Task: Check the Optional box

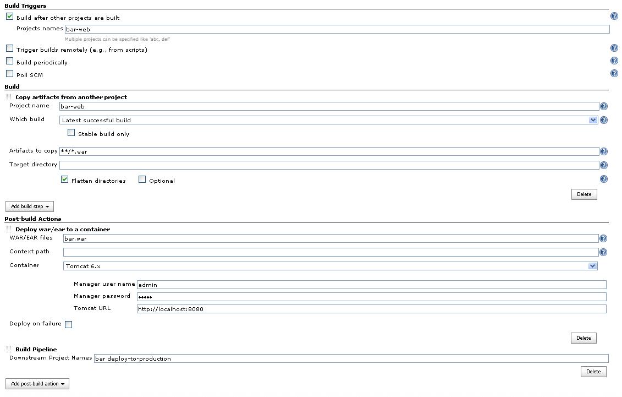Action: pyautogui.click(x=142, y=180)
